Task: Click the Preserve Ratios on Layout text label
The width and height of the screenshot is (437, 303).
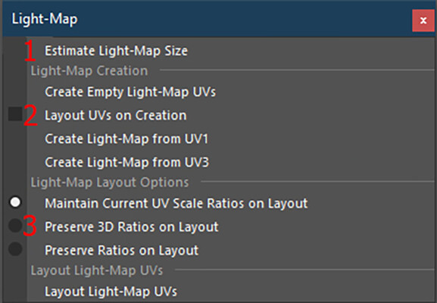Action: point(121,250)
